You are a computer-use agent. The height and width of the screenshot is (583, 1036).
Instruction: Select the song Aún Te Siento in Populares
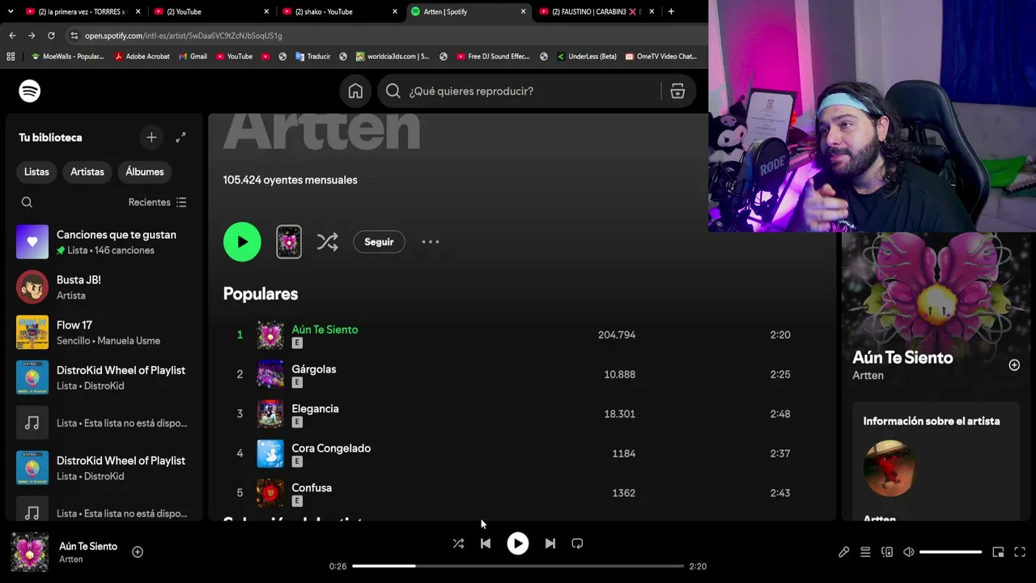[x=325, y=330]
